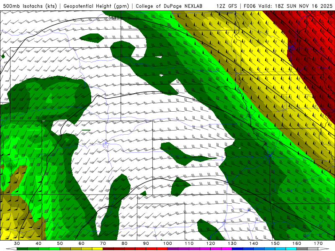This screenshot has height=251, width=335.
Task: Click the '30' value on the color scale
Action: (17, 243)
